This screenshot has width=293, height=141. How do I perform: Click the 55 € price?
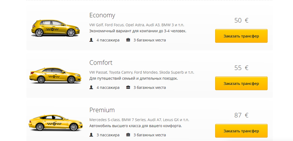[241, 67]
